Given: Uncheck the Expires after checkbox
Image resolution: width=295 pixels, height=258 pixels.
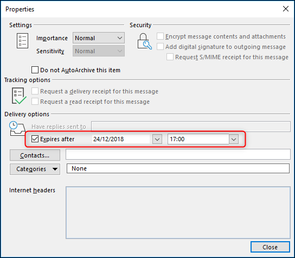Looking at the screenshot, I should coord(35,139).
